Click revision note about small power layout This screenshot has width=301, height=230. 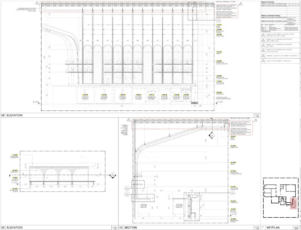pyautogui.click(x=279, y=40)
